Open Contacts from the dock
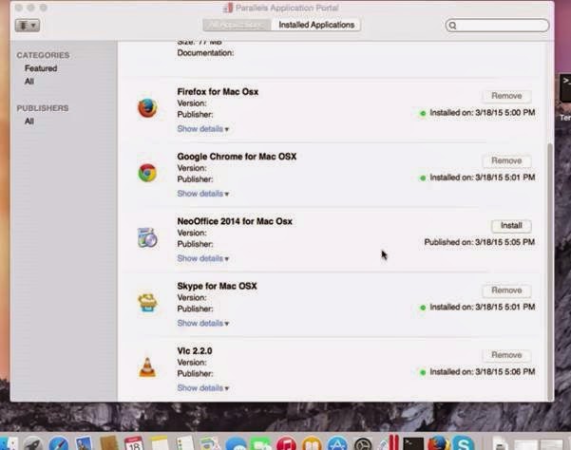571x450 pixels. click(109, 443)
